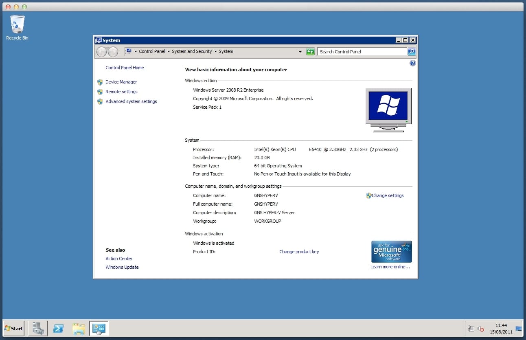The width and height of the screenshot is (526, 340).
Task: Expand the arrow after Control Panel breadcrumb
Action: tap(169, 52)
